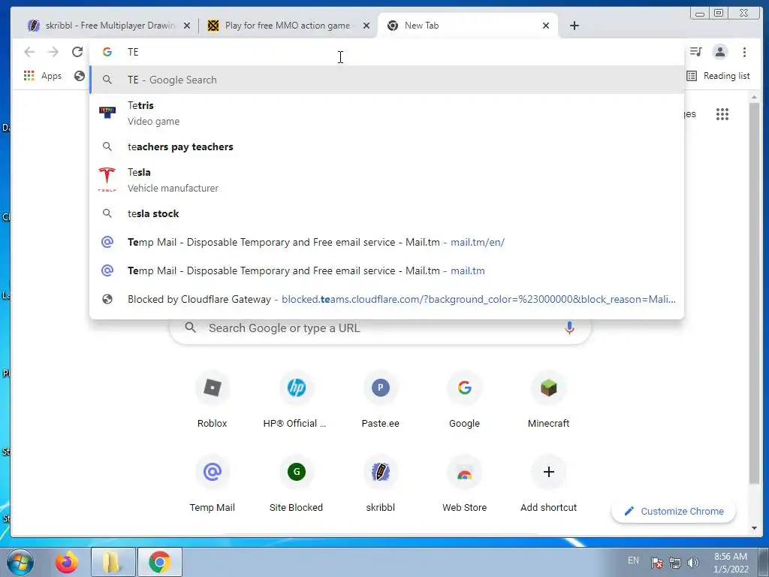Viewport: 769px width, 577px height.
Task: Select the Tetris video game suggestion
Action: 387,113
